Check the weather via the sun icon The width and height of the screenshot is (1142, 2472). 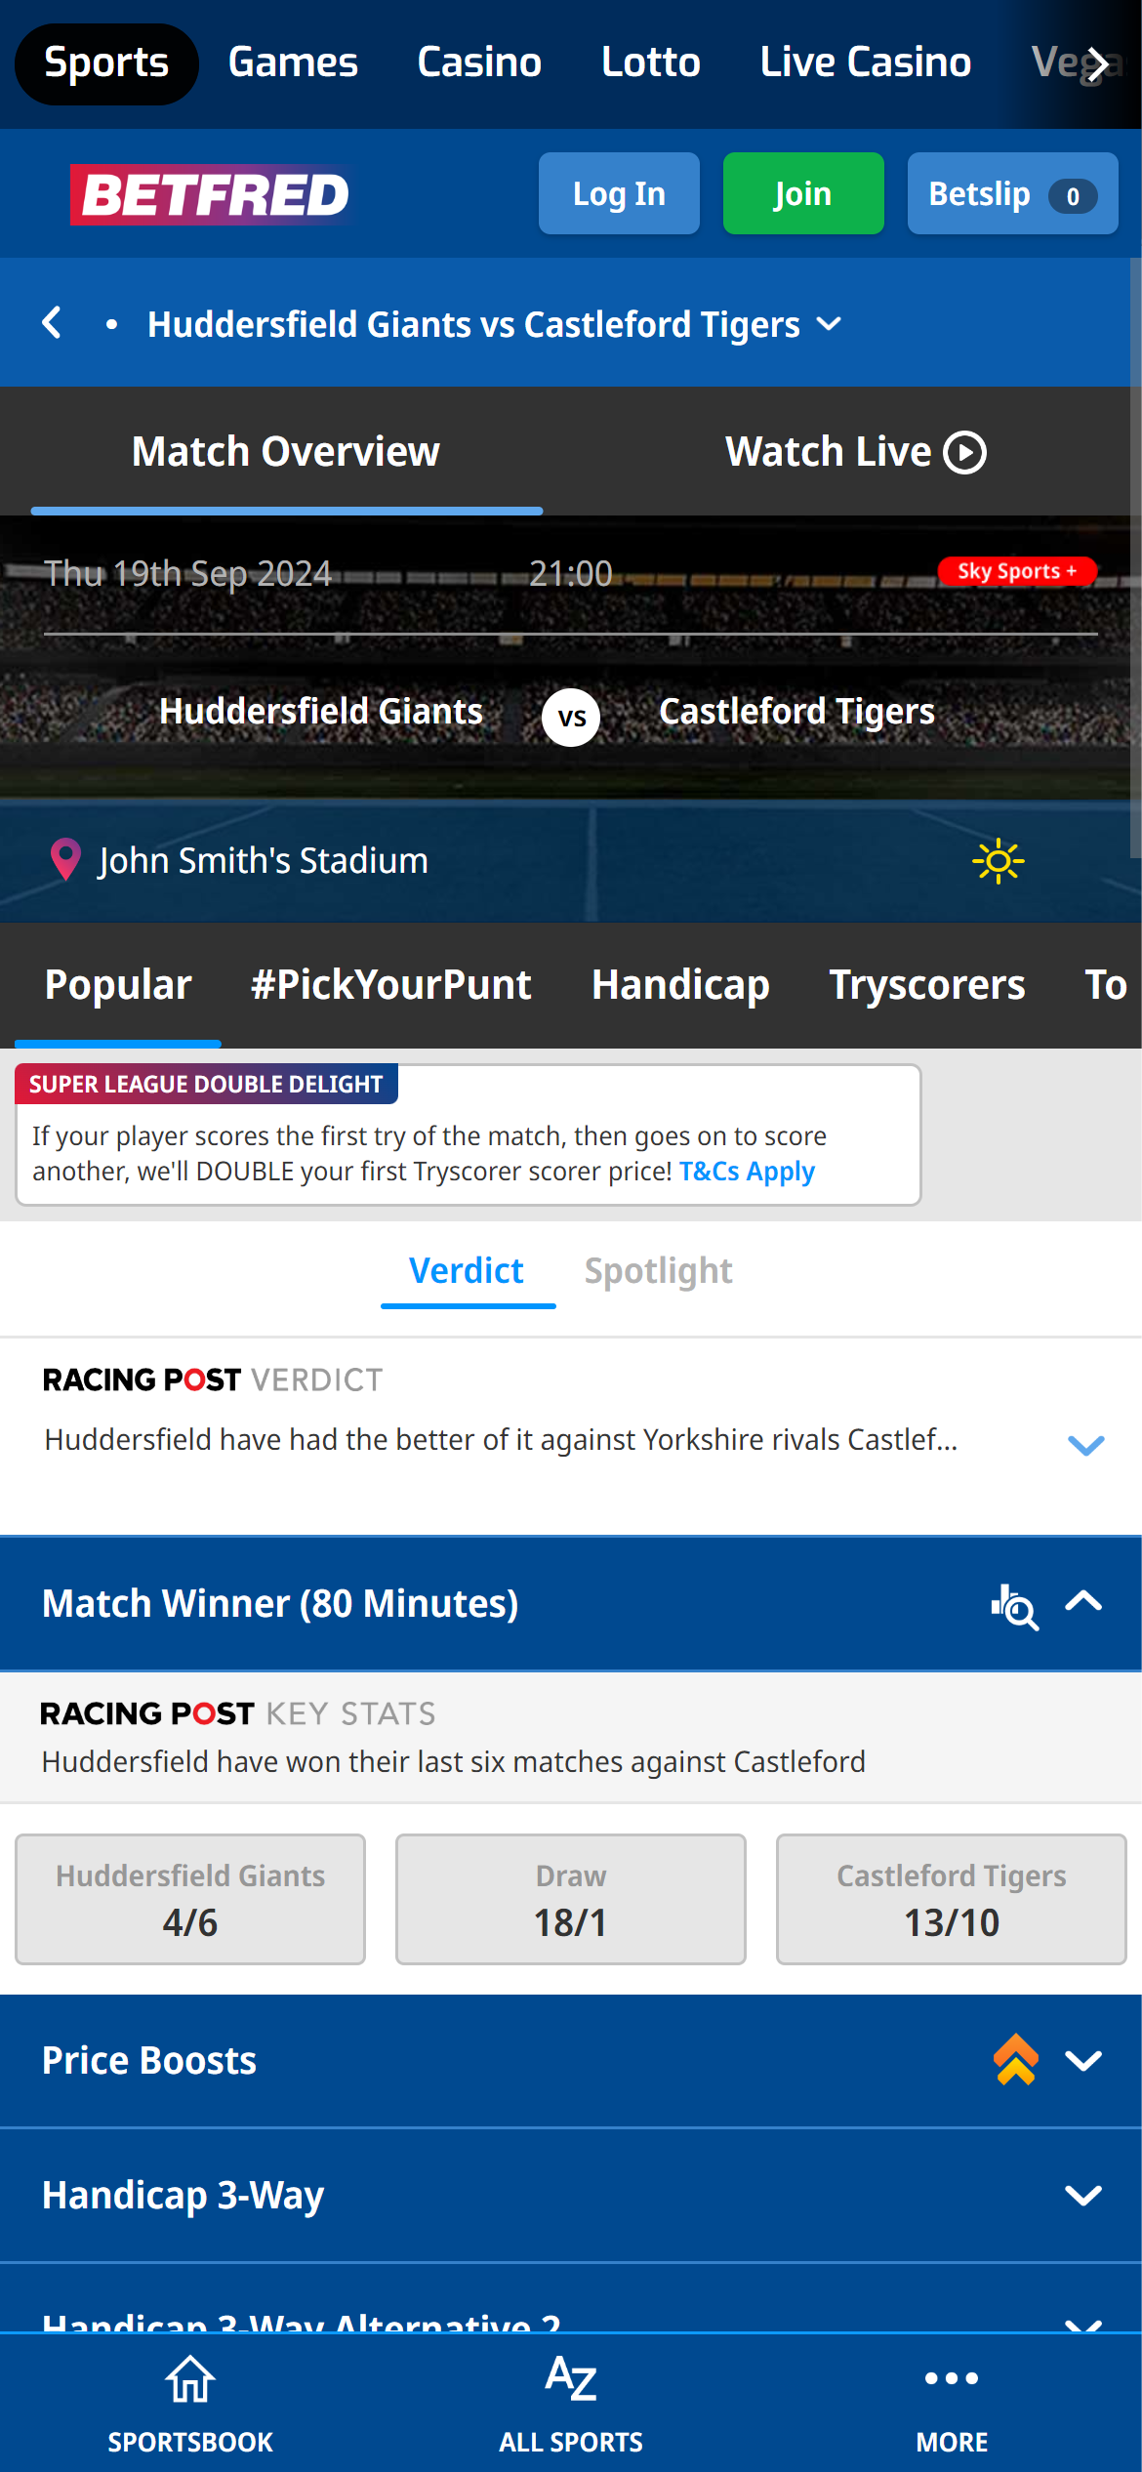tap(997, 861)
